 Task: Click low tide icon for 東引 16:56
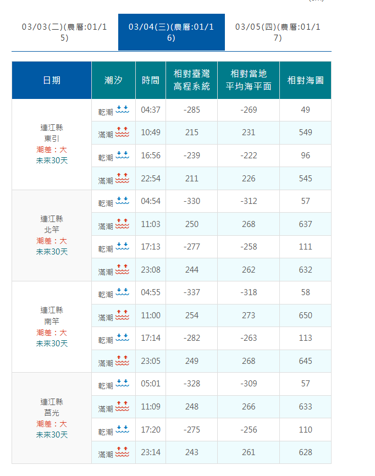click(122, 156)
